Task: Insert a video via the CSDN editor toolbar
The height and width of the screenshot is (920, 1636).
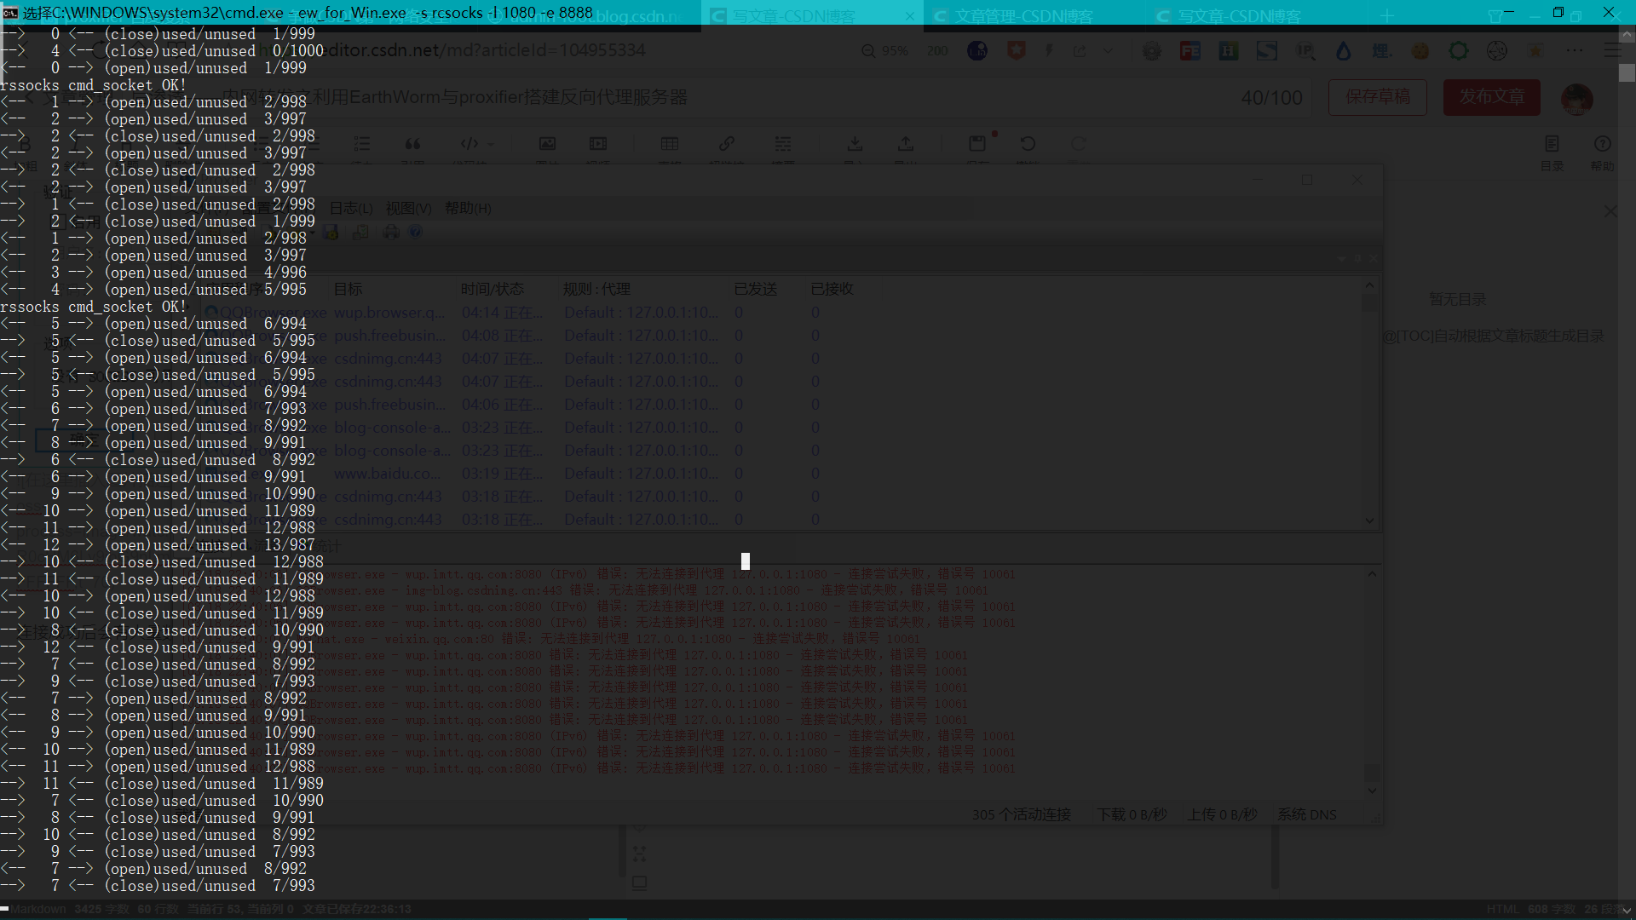Action: [598, 144]
